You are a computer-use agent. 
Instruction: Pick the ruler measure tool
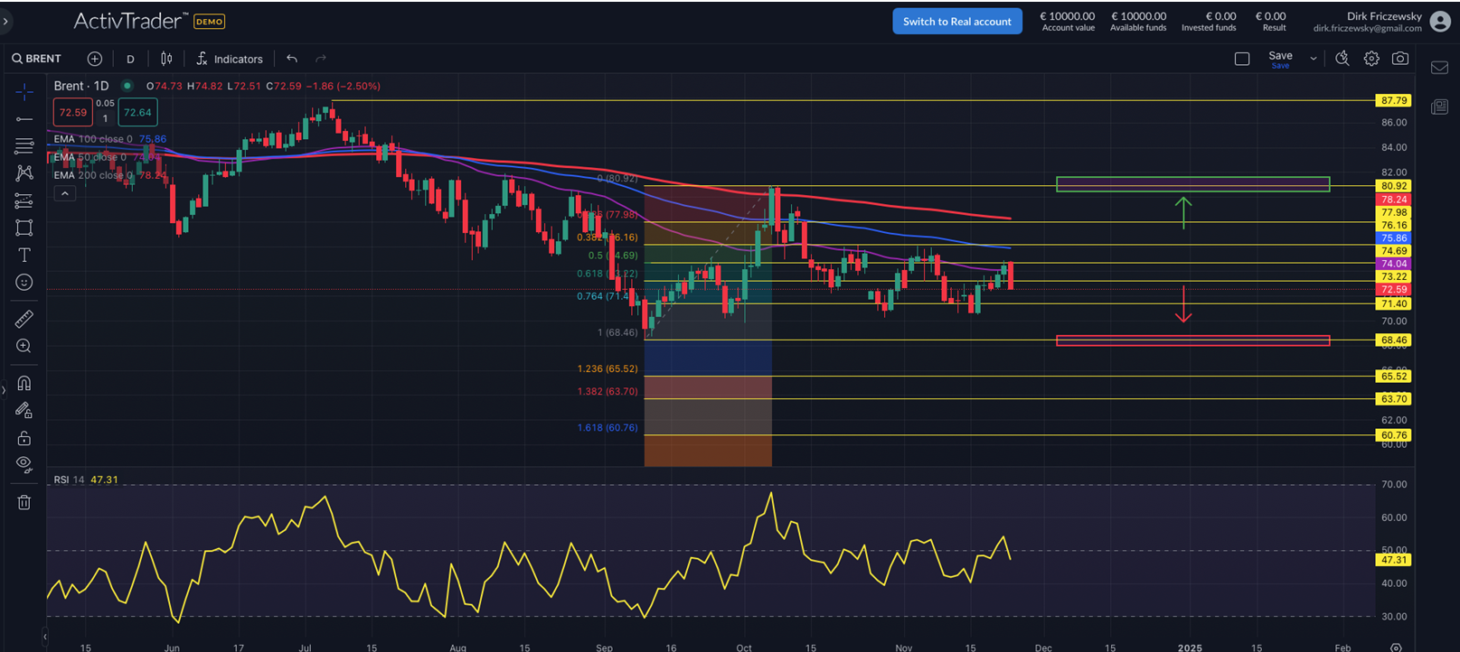coord(24,319)
